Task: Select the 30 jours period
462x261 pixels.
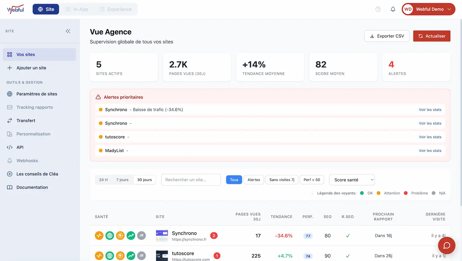Action: 145,180
